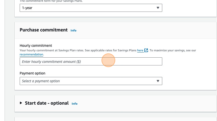Click the Info link beside Start date
This screenshot has height=121, width=217.
(74, 104)
